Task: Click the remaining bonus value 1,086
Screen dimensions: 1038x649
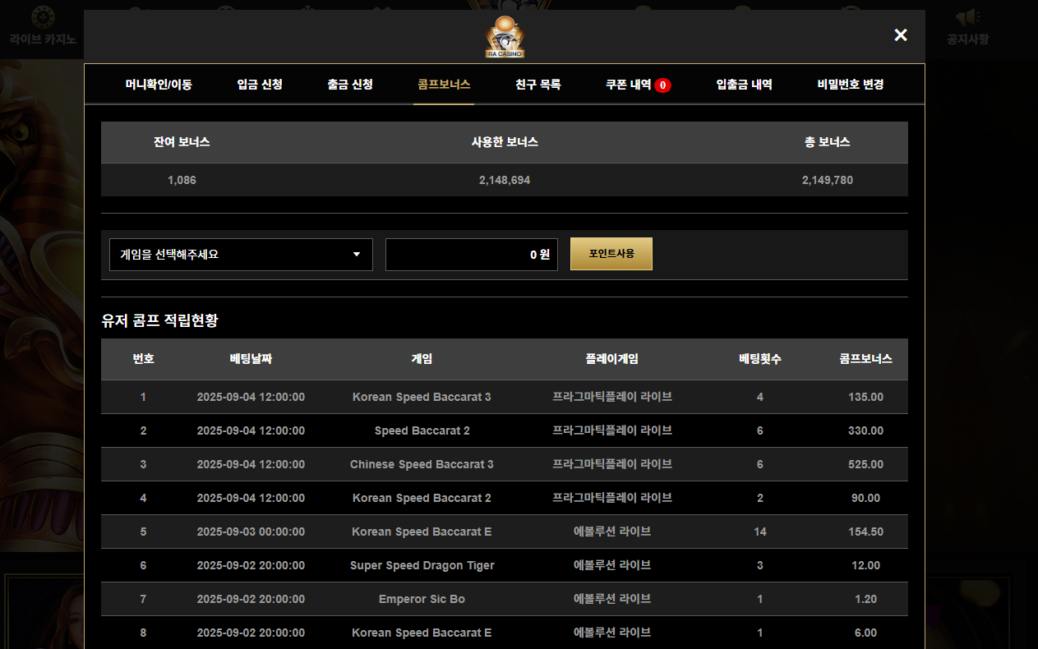Action: pos(182,180)
